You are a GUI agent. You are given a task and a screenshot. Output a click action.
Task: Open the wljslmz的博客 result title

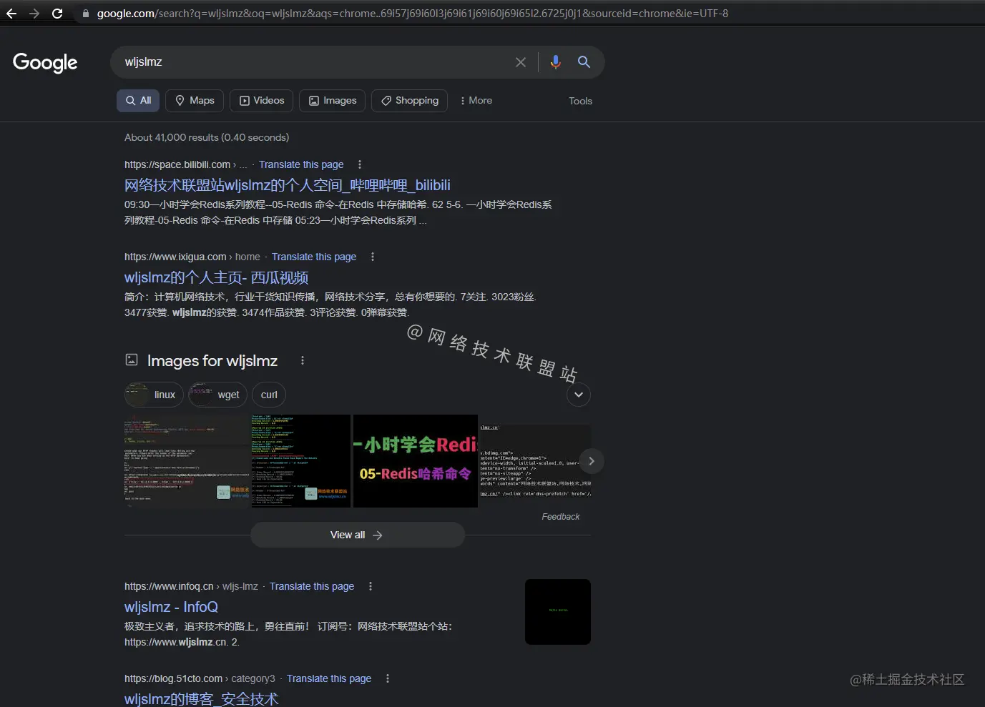coord(202,698)
